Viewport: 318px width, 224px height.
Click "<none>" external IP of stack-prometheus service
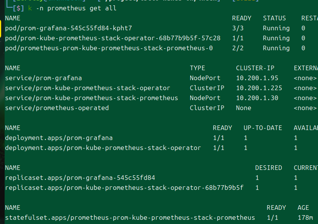(x=305, y=98)
